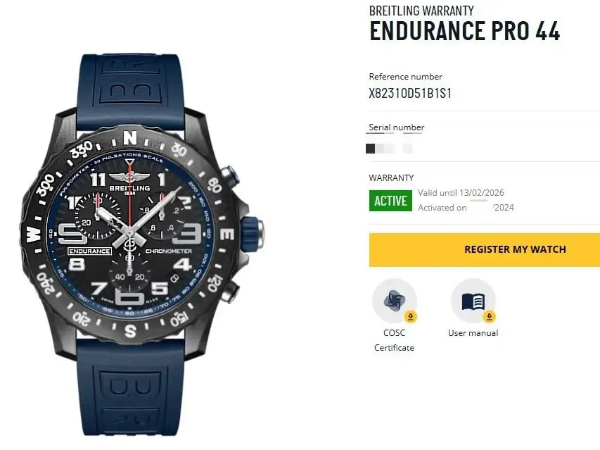Click the blurred serial number value
Screen dimensions: 600x450
coord(389,148)
